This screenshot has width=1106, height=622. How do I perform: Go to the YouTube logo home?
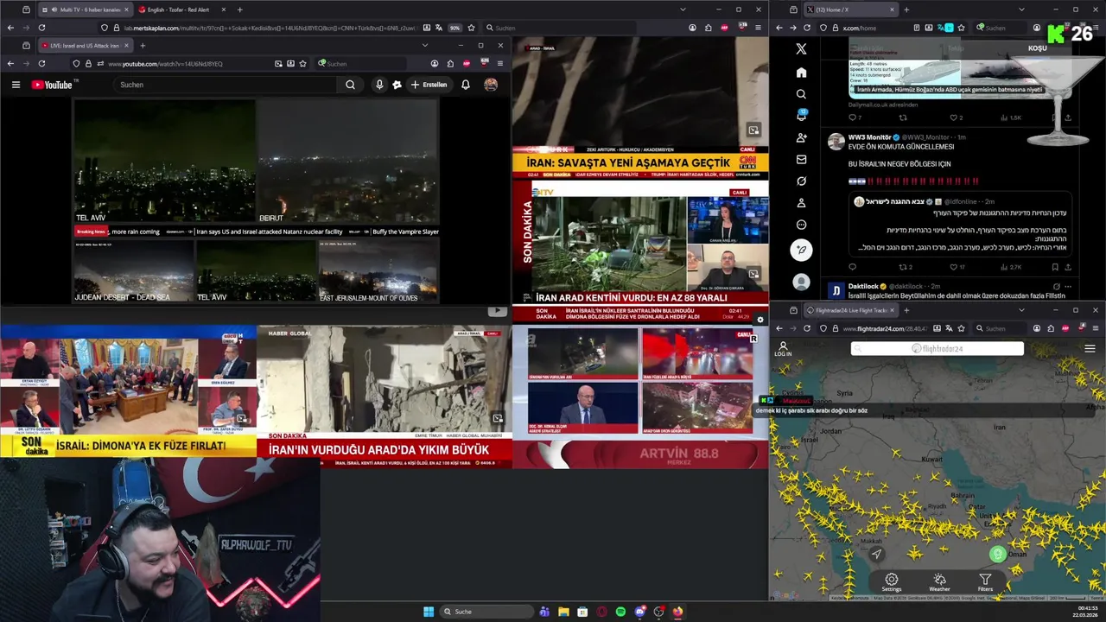pyautogui.click(x=54, y=85)
